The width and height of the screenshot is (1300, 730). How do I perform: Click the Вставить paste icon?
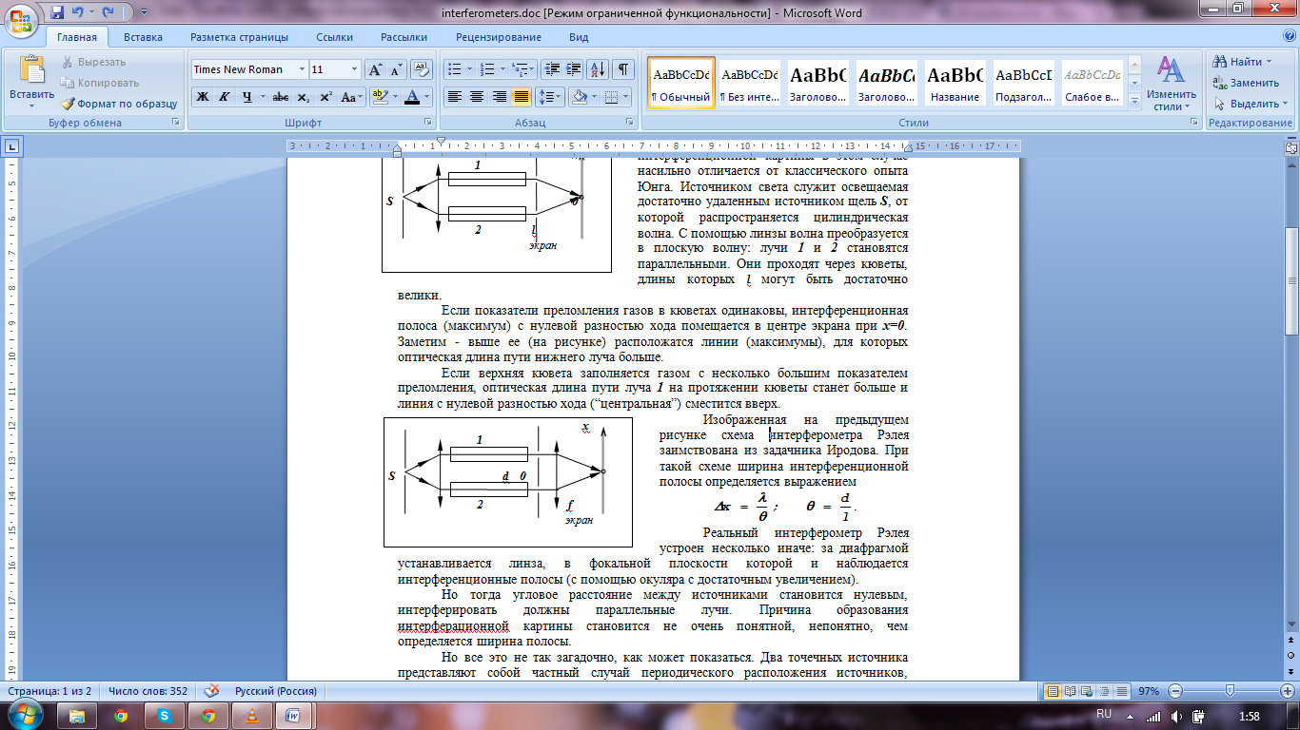(32, 69)
